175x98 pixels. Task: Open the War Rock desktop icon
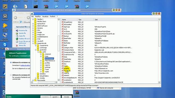(x=5, y=16)
